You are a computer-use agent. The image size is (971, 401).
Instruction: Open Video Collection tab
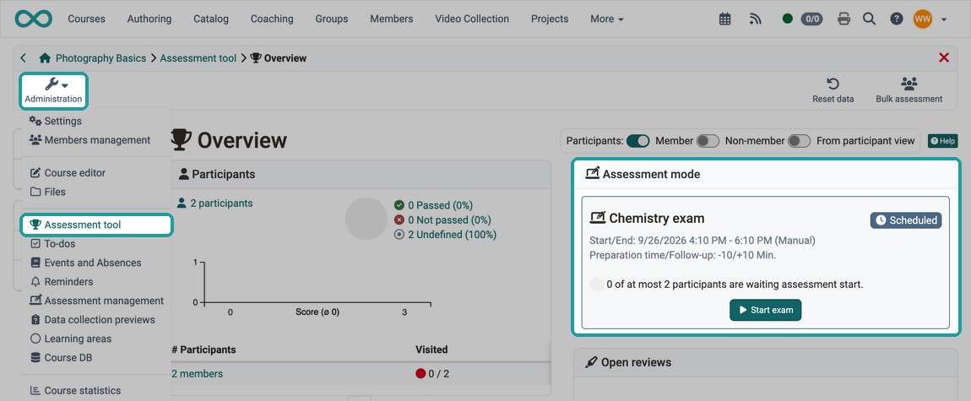point(472,19)
